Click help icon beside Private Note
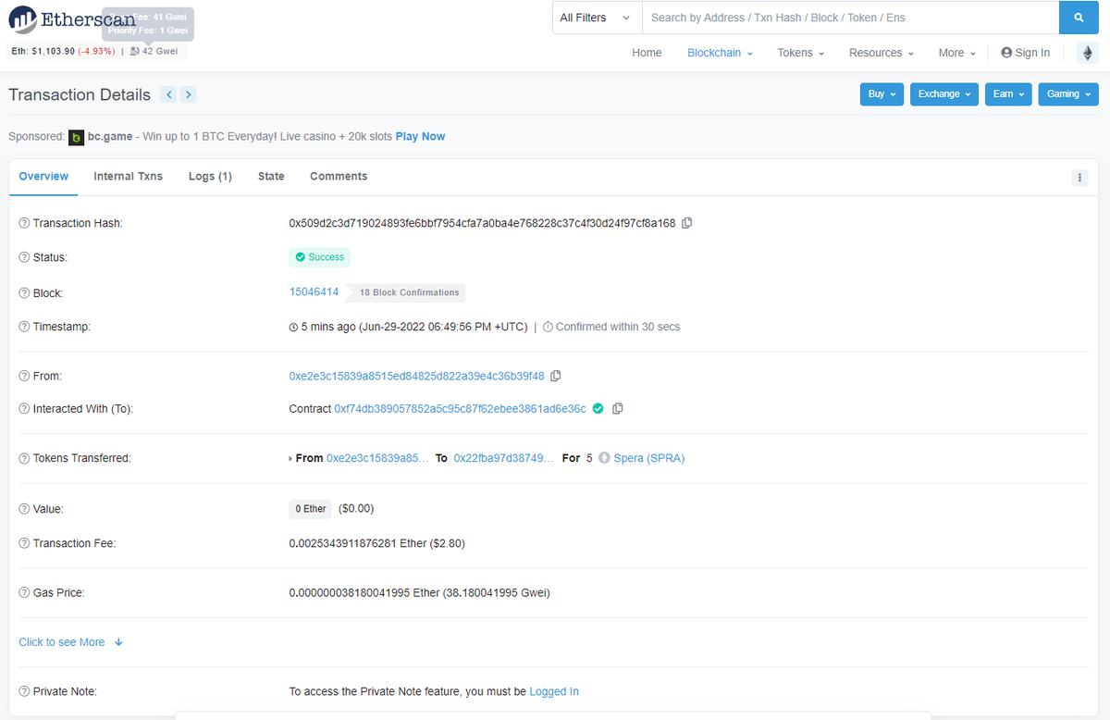 24,691
